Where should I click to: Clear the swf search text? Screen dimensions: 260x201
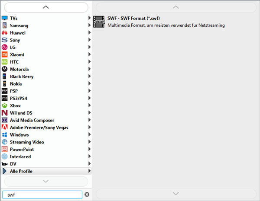click(87, 195)
